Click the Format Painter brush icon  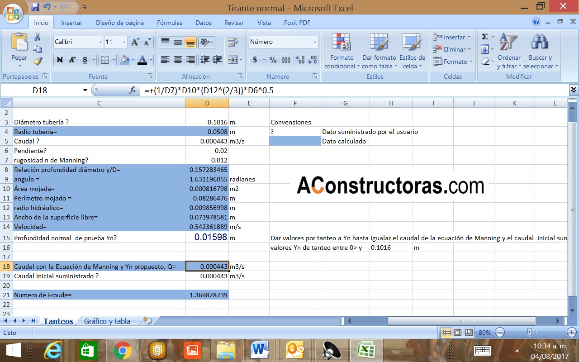click(x=38, y=61)
